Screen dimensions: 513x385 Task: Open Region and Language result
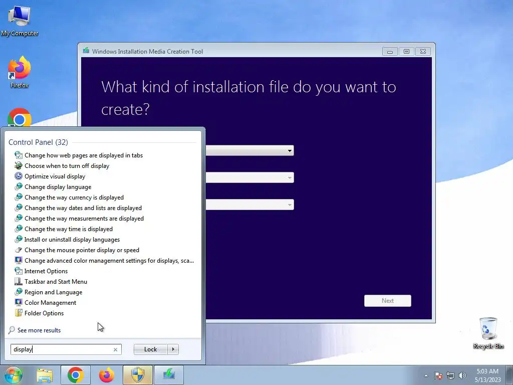coord(53,292)
